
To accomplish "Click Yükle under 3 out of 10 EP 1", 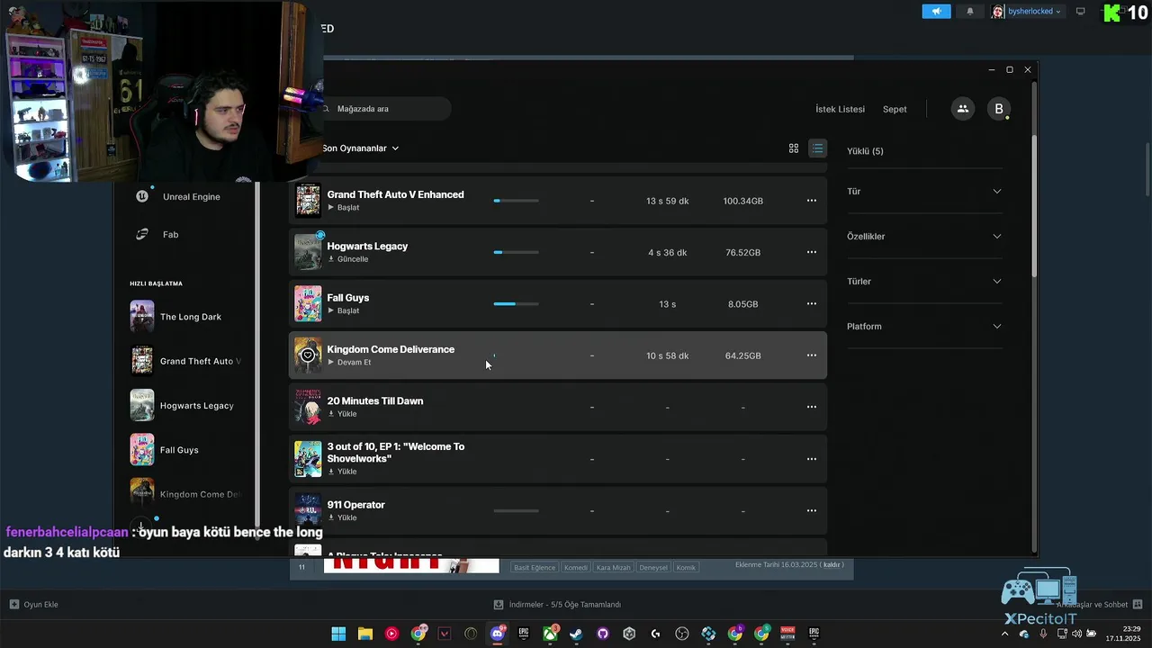I will pyautogui.click(x=342, y=472).
